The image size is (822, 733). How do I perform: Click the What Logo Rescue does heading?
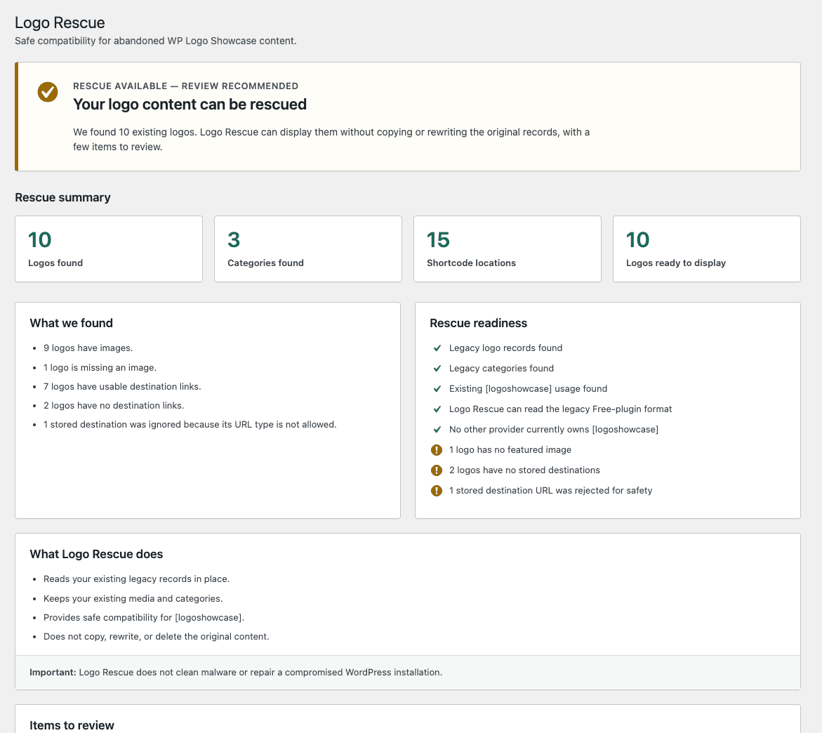[96, 554]
